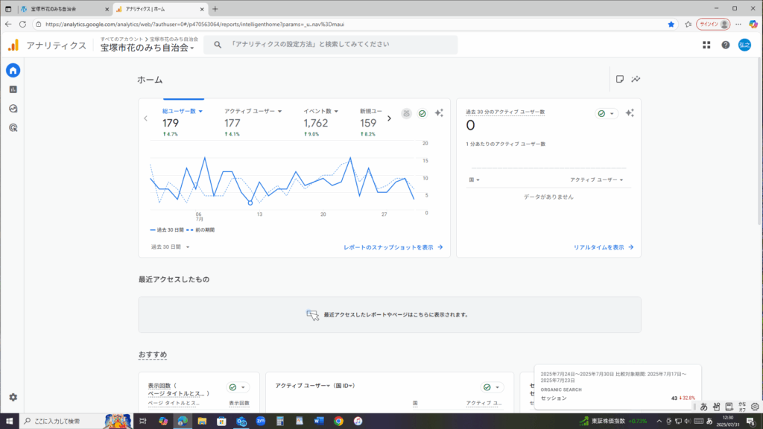This screenshot has height=429, width=763.
Task: Open the browser Copilot icon
Action: point(753,25)
